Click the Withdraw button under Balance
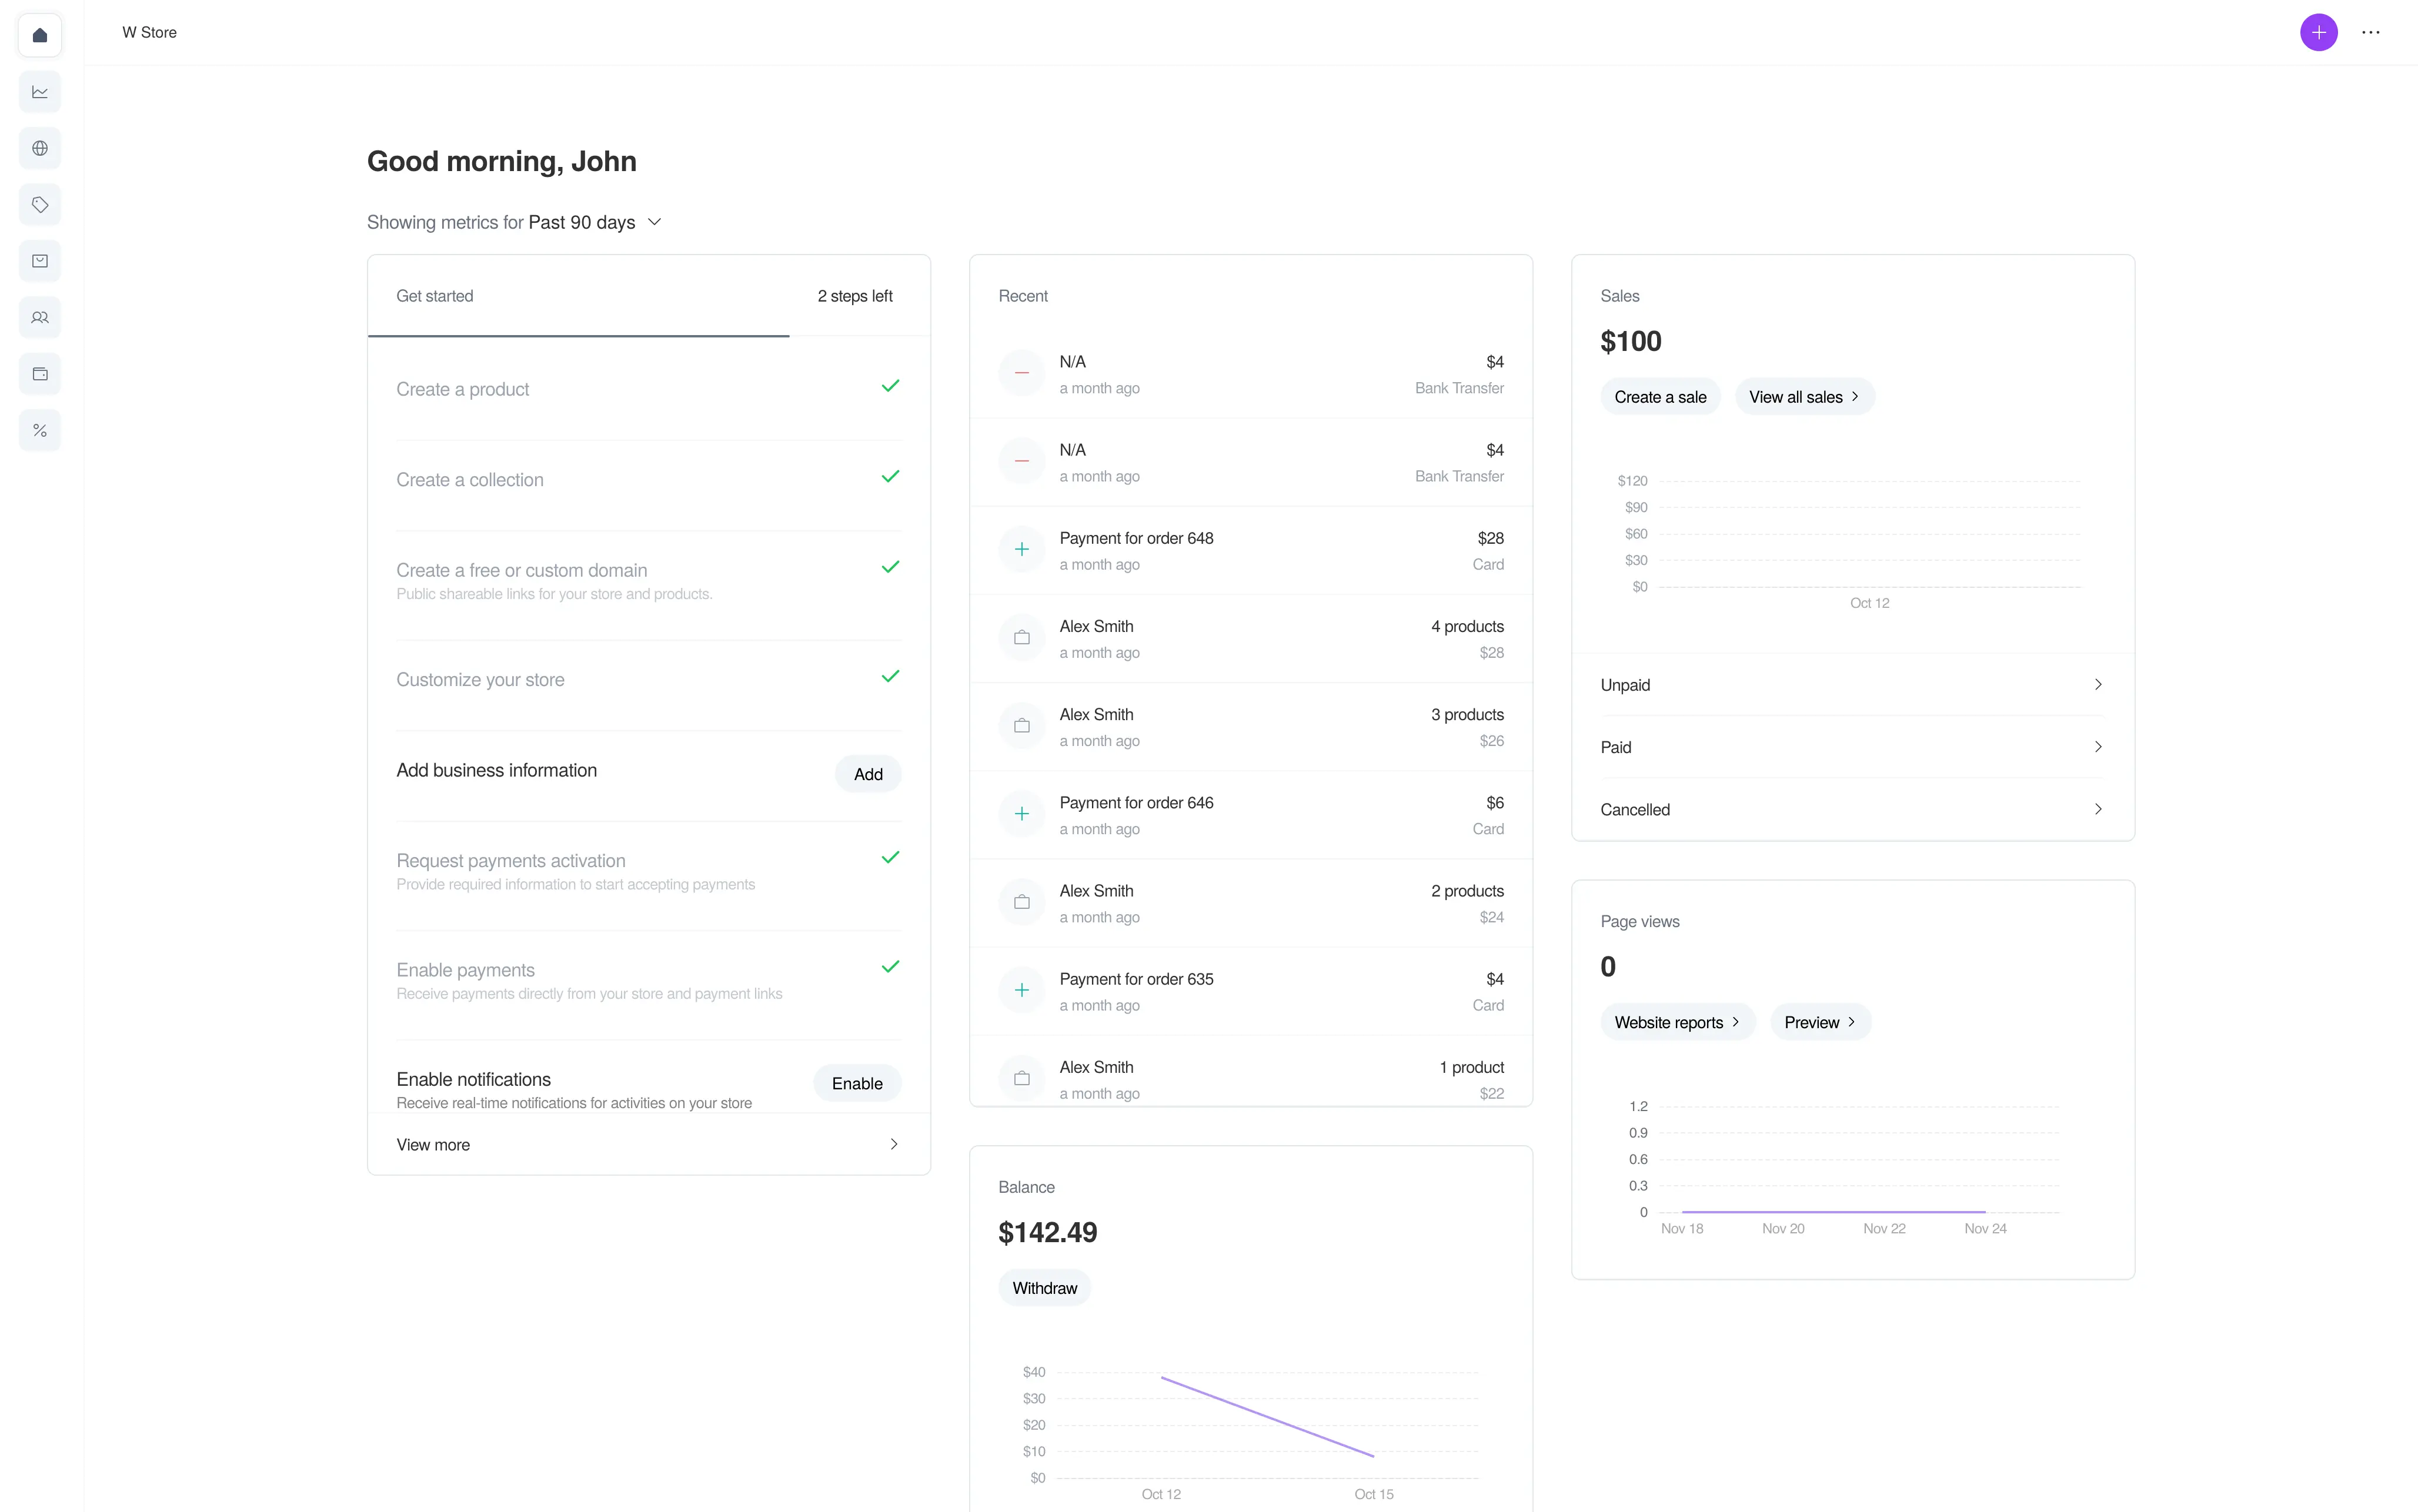 pos(1044,1287)
